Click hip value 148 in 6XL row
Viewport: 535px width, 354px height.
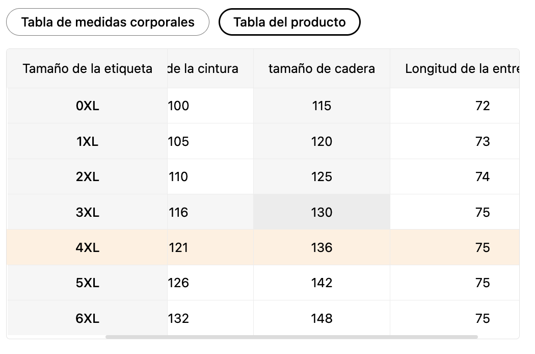(x=322, y=318)
